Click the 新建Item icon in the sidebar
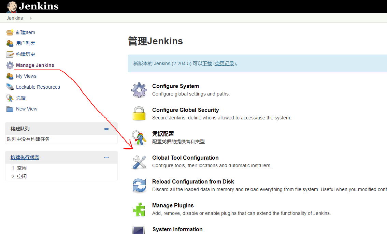Viewport: 387px width, 234px height. [x=10, y=32]
